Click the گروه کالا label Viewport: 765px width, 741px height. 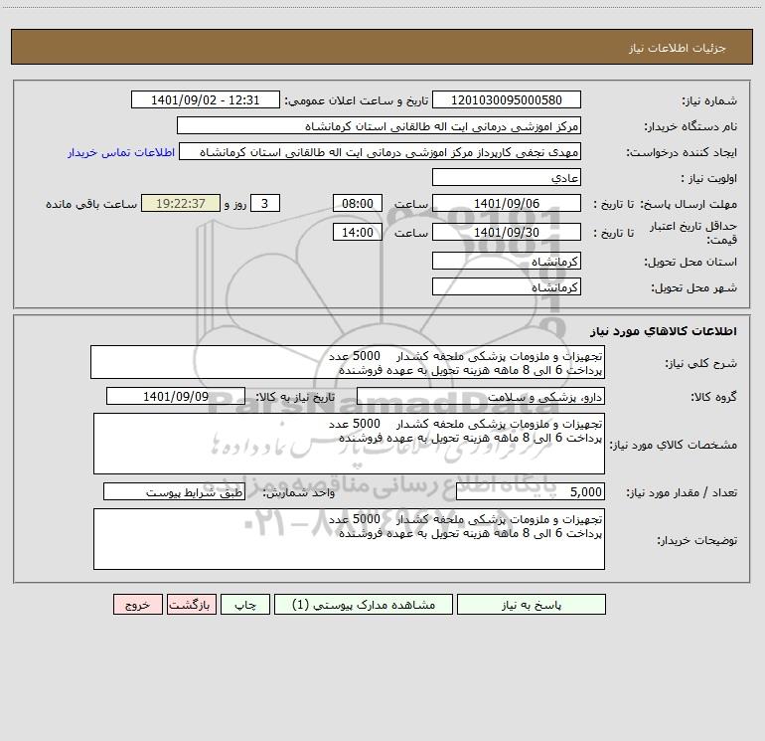coord(713,397)
